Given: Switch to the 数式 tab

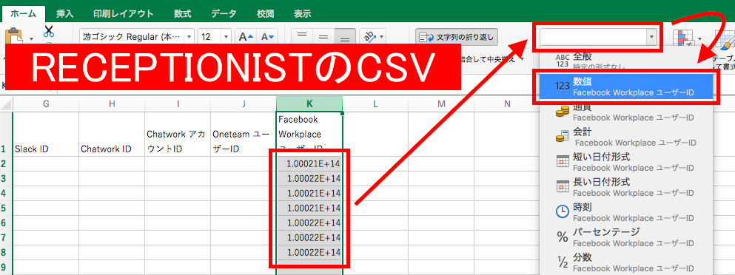Looking at the screenshot, I should pyautogui.click(x=182, y=13).
